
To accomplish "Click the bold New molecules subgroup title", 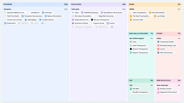I will pyautogui.click(x=162, y=85).
